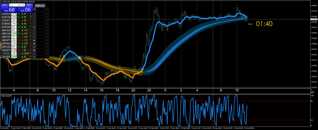The width and height of the screenshot is (318, 130).
Task: Click the green trend dot in EURUSD row
Action: (x=22, y=27)
